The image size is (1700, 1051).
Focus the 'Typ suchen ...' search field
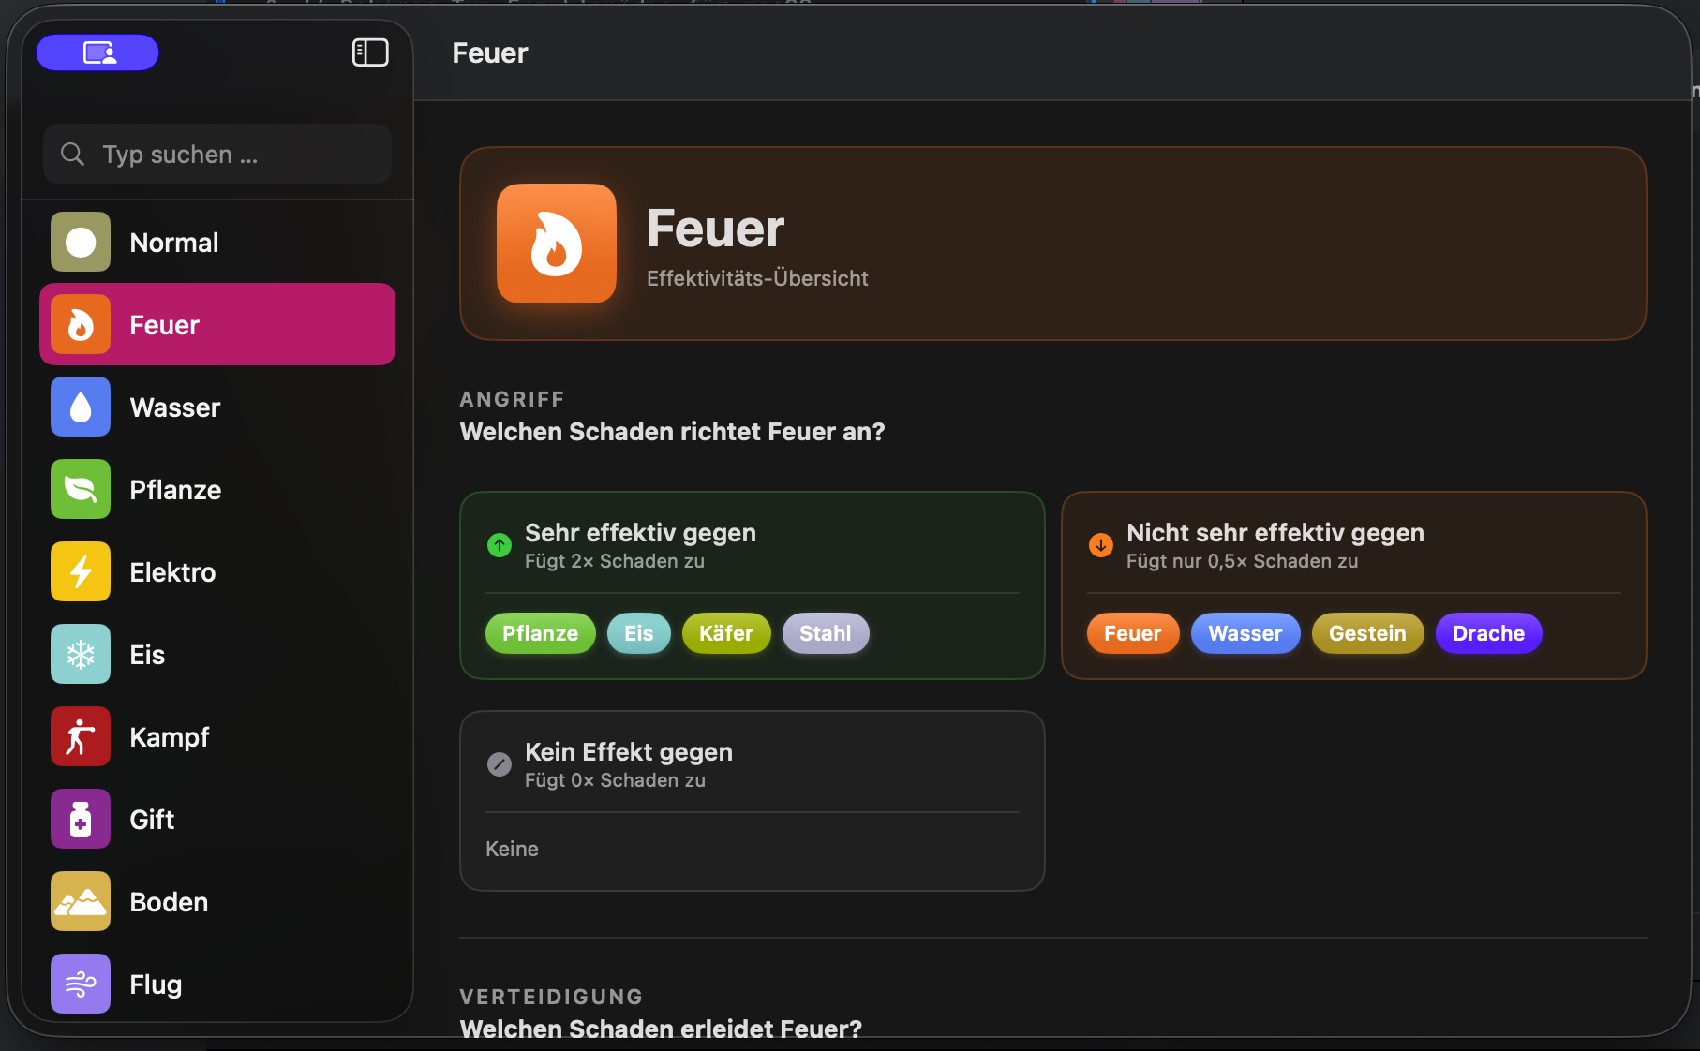(217, 154)
